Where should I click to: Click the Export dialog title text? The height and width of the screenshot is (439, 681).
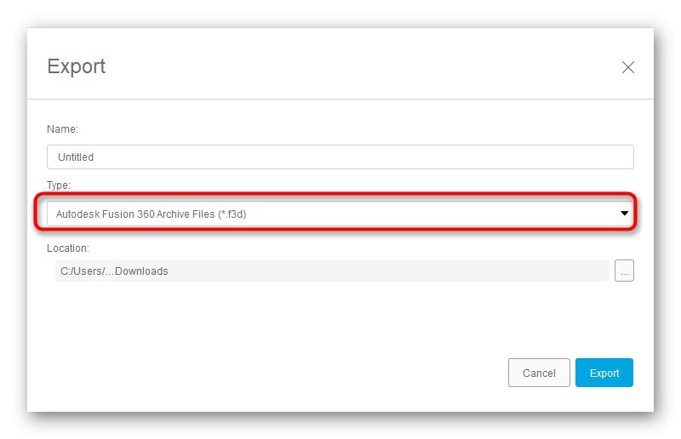77,66
